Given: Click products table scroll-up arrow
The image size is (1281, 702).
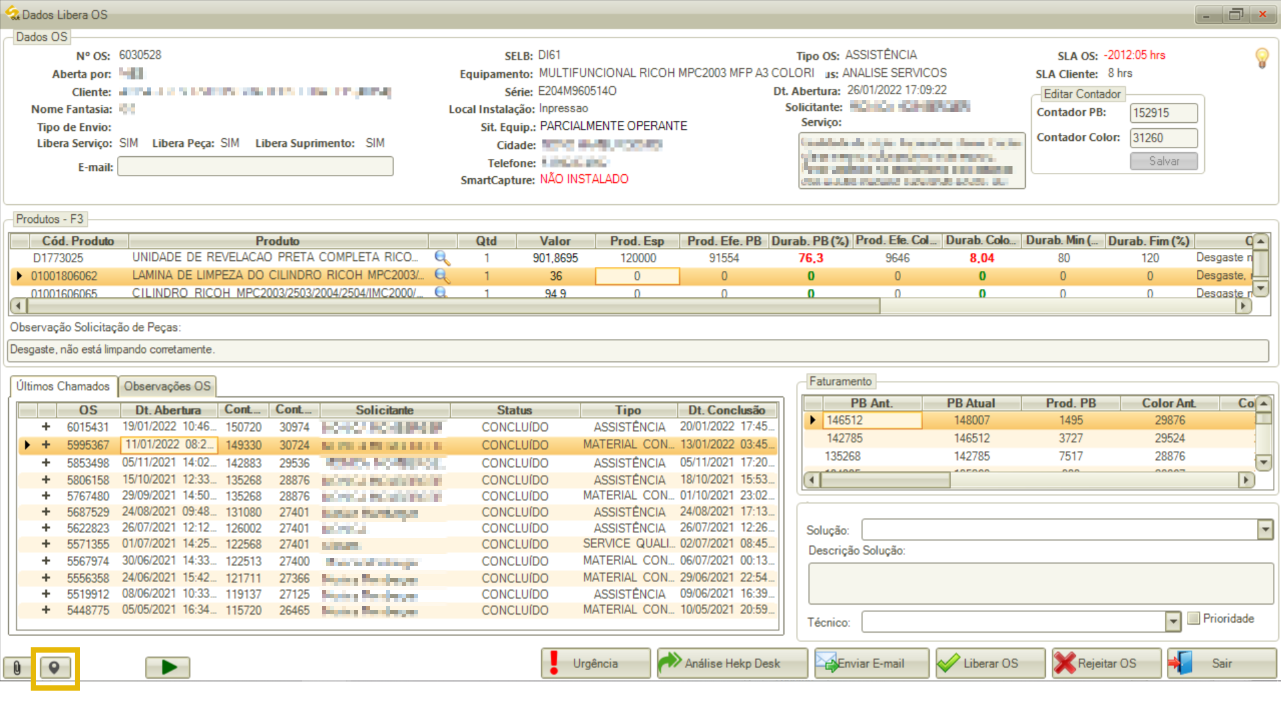Looking at the screenshot, I should [x=1260, y=241].
